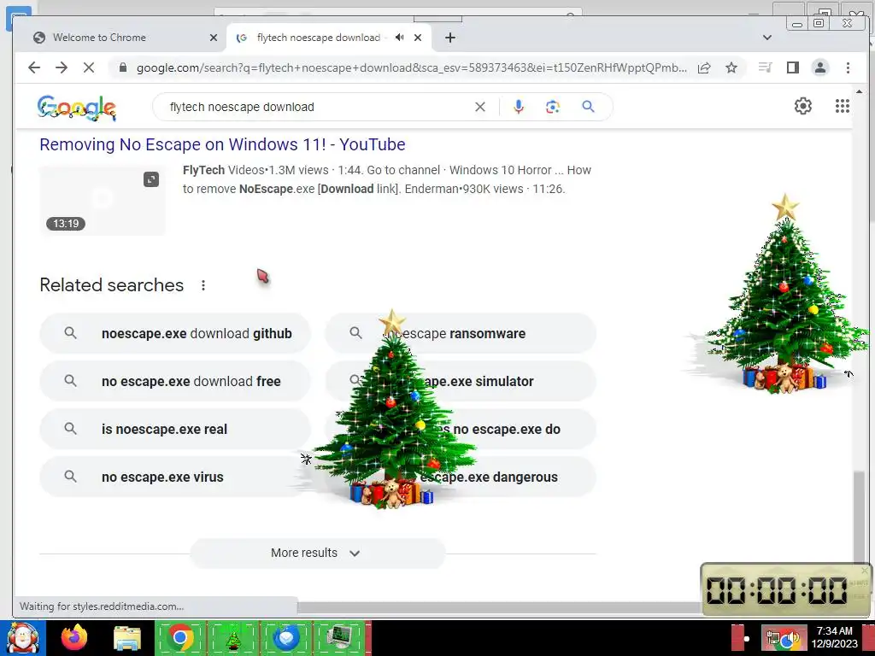Viewport: 875px width, 656px height.
Task: Open the Related searches options menu
Action: 203,285
